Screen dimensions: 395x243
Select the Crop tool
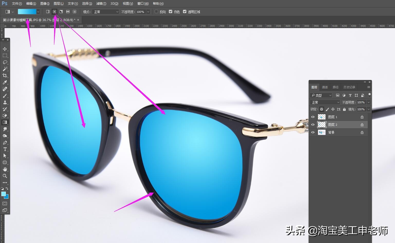5,76
